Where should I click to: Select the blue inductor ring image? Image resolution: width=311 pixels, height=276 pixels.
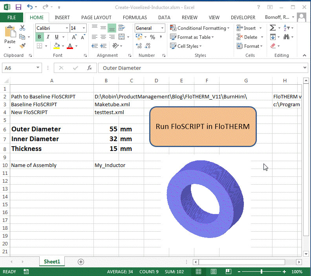pos(205,199)
